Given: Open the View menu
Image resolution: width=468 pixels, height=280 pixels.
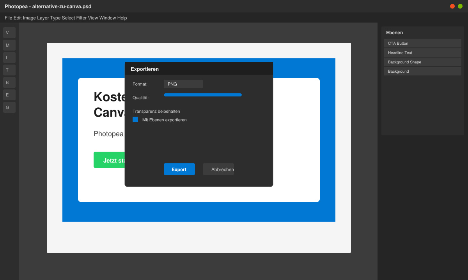Looking at the screenshot, I should (93, 18).
